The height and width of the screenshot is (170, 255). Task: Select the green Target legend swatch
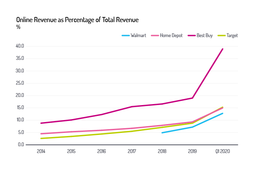tap(222, 35)
